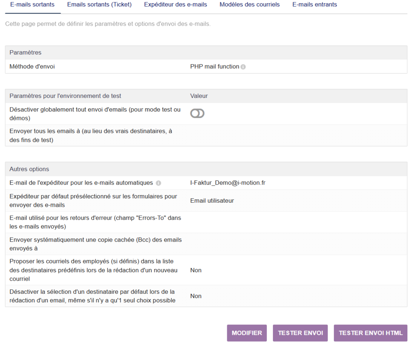Switch to E-mails entrants tab
This screenshot has width=411, height=344.
(314, 5)
